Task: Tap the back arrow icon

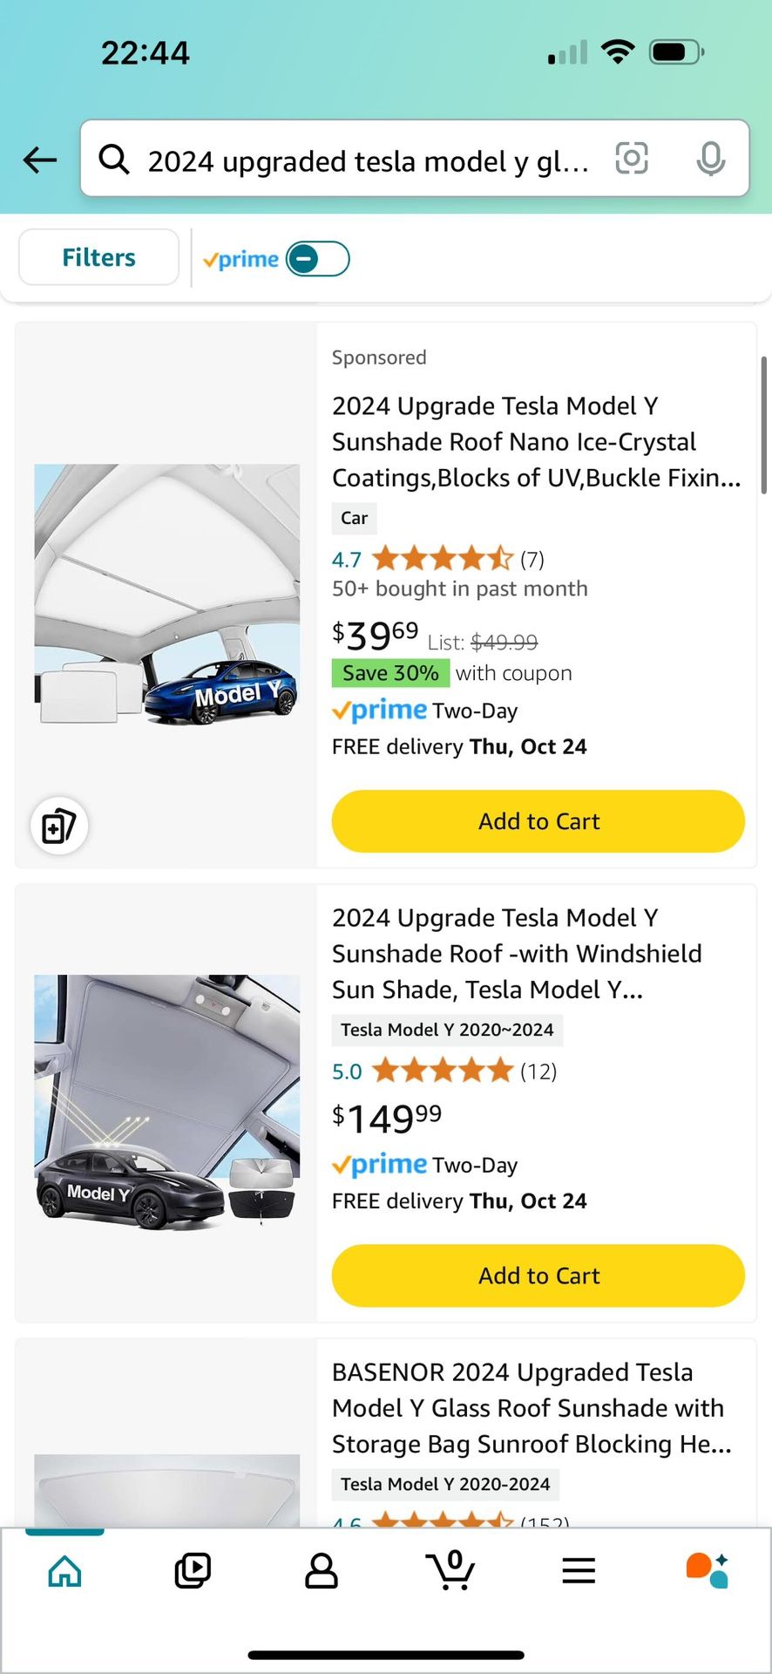Action: (40, 160)
